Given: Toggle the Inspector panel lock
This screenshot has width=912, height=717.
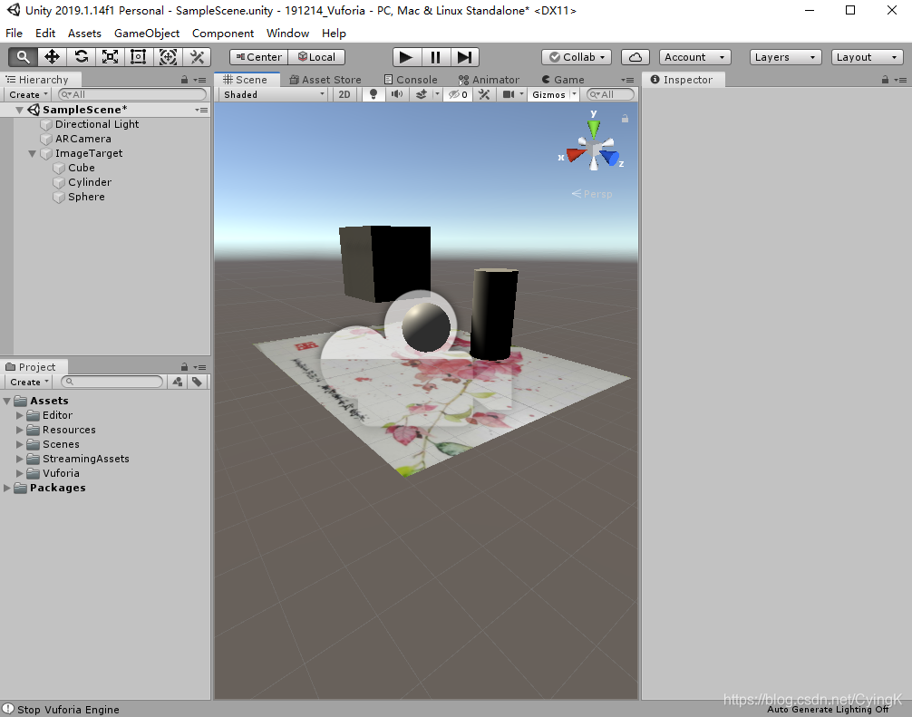Looking at the screenshot, I should 885,80.
